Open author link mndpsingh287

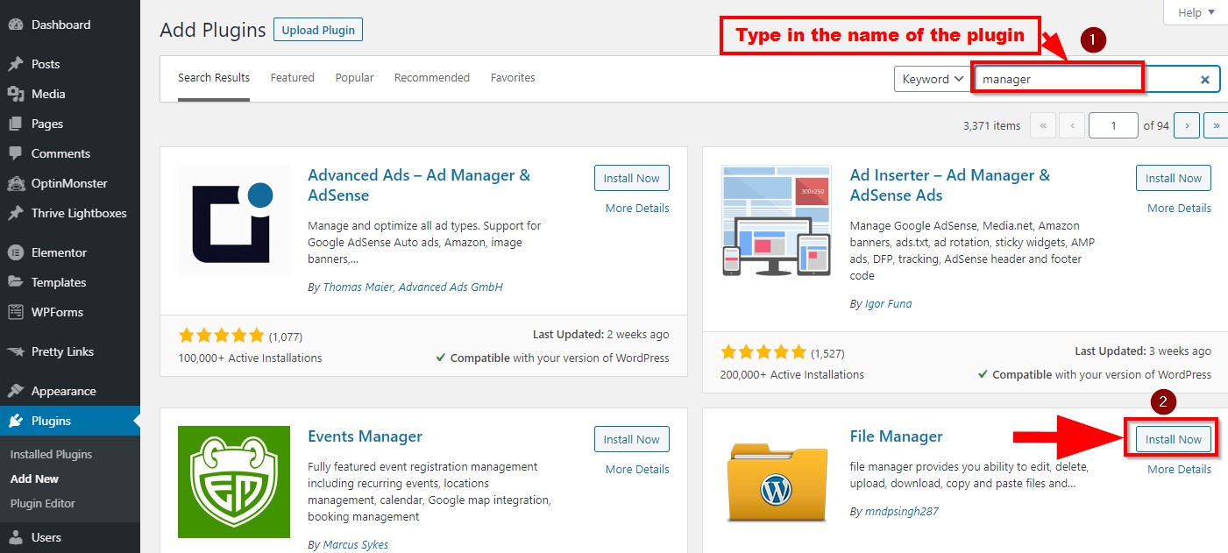901,511
